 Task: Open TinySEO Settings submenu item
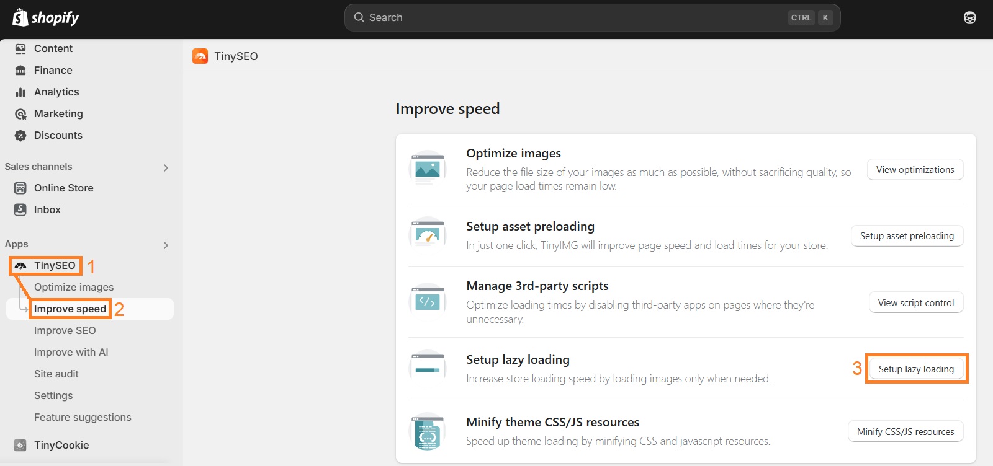pyautogui.click(x=53, y=395)
